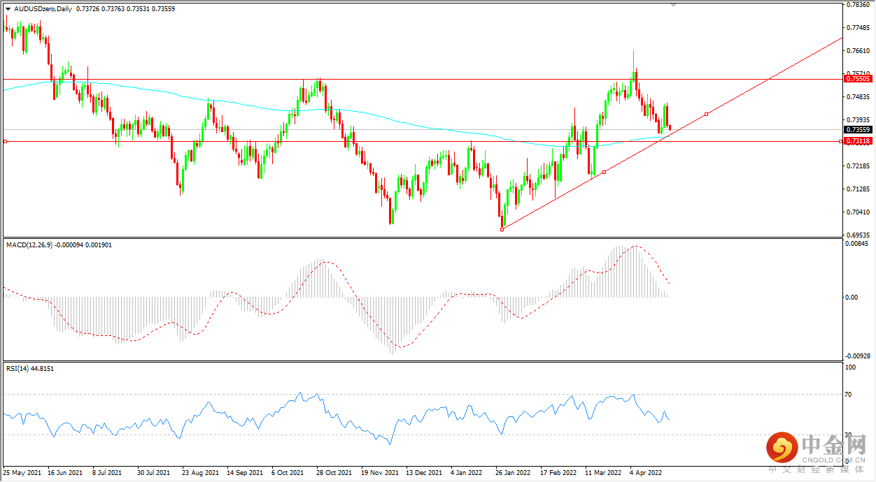Image resolution: width=876 pixels, height=482 pixels.
Task: Click the 0.72185 price axis value
Action: click(x=858, y=166)
